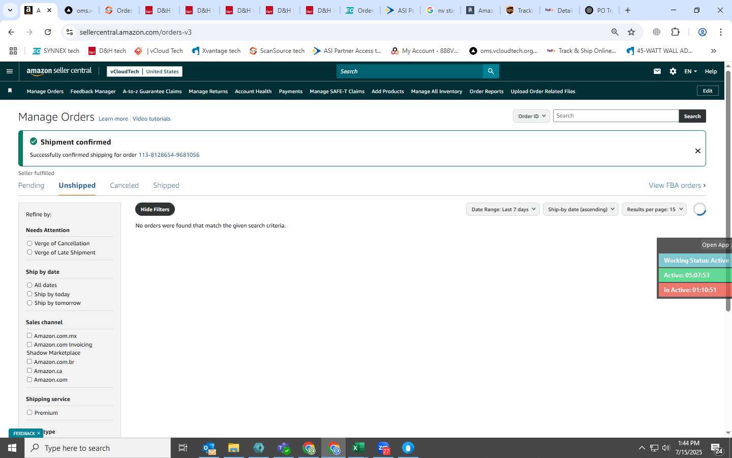Open Manage Returns in nav bar
Screen dimensions: 732x458
[x=208, y=92]
